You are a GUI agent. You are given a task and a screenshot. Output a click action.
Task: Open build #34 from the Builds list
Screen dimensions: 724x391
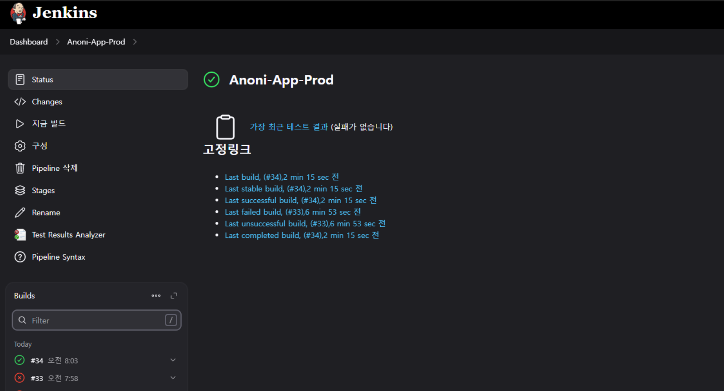pyautogui.click(x=37, y=361)
